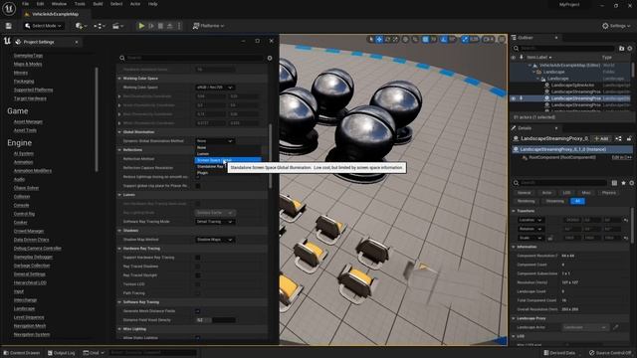
Task: Collapse the VehicleAdvExampleMap tree node
Action: [530, 65]
